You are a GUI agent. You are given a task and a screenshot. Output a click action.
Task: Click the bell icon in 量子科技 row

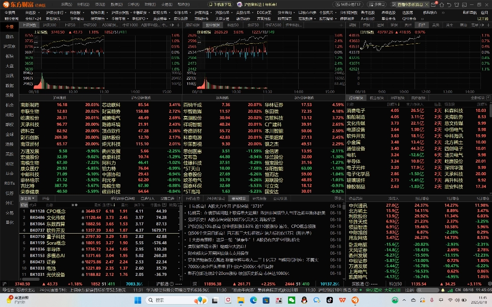click(83, 236)
